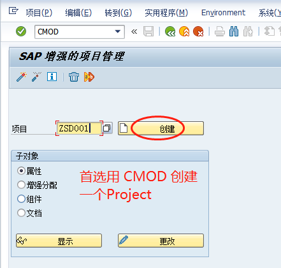The height and width of the screenshot is (268, 281).
Task: Select the 文档 radio button
Action: 21,212
